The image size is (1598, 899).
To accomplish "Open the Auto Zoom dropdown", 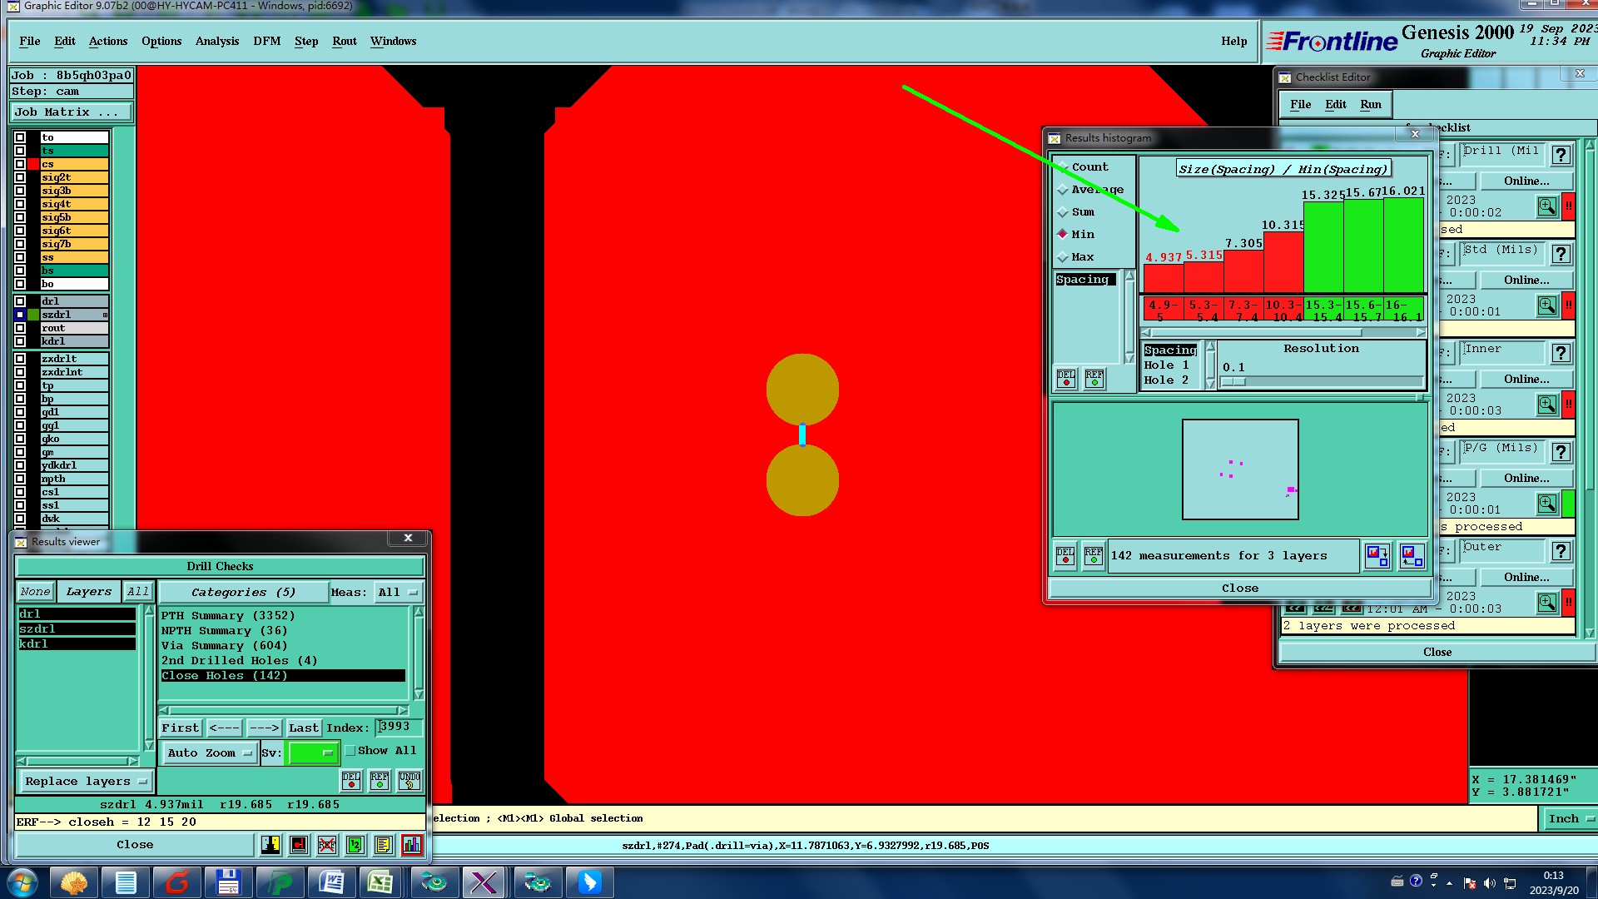I will point(210,752).
